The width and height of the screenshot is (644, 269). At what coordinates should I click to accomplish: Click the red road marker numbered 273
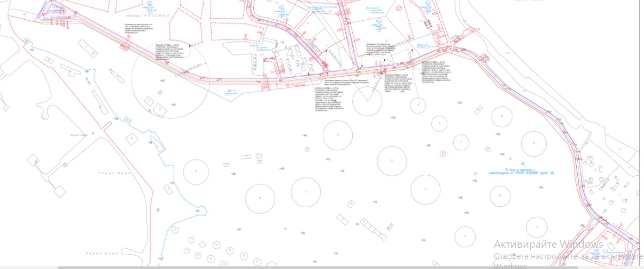203,78
